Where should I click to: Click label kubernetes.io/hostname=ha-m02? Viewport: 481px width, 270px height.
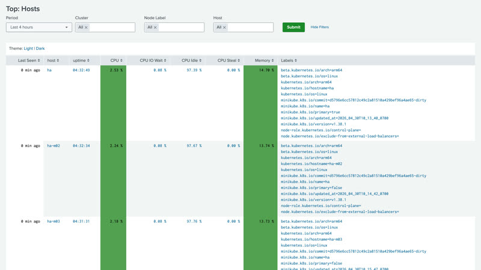tap(311, 164)
